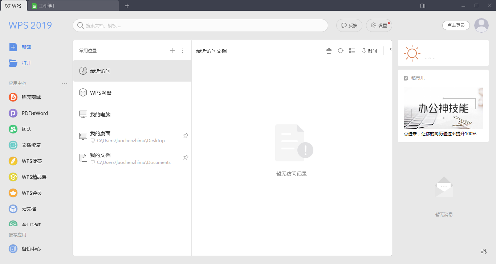Image resolution: width=496 pixels, height=264 pixels.
Task: Open WPS便签 from the sidebar
Action: (x=25, y=161)
